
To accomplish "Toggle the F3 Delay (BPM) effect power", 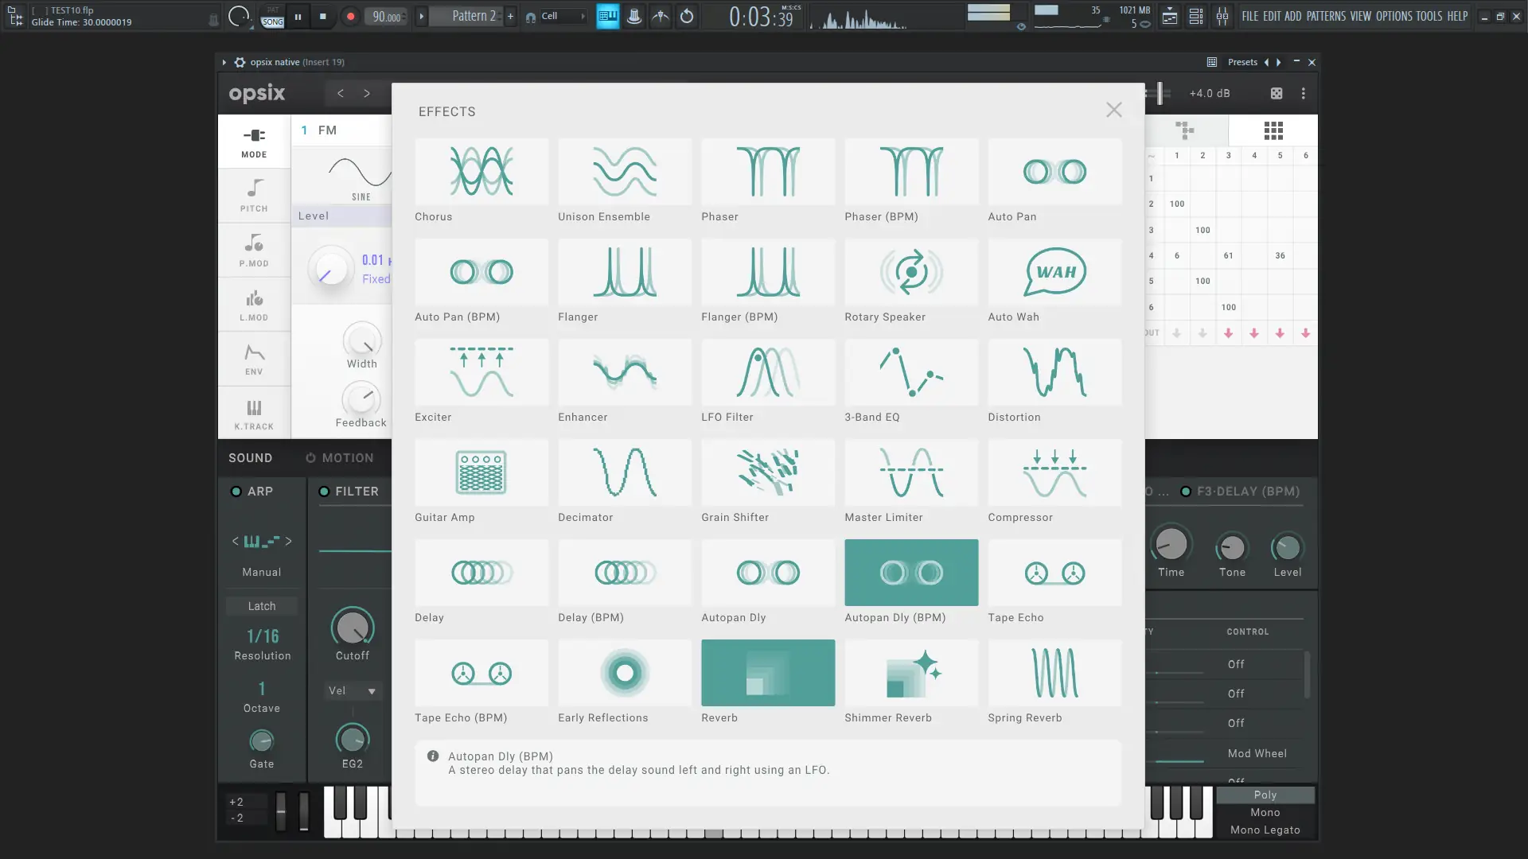I will [x=1186, y=492].
